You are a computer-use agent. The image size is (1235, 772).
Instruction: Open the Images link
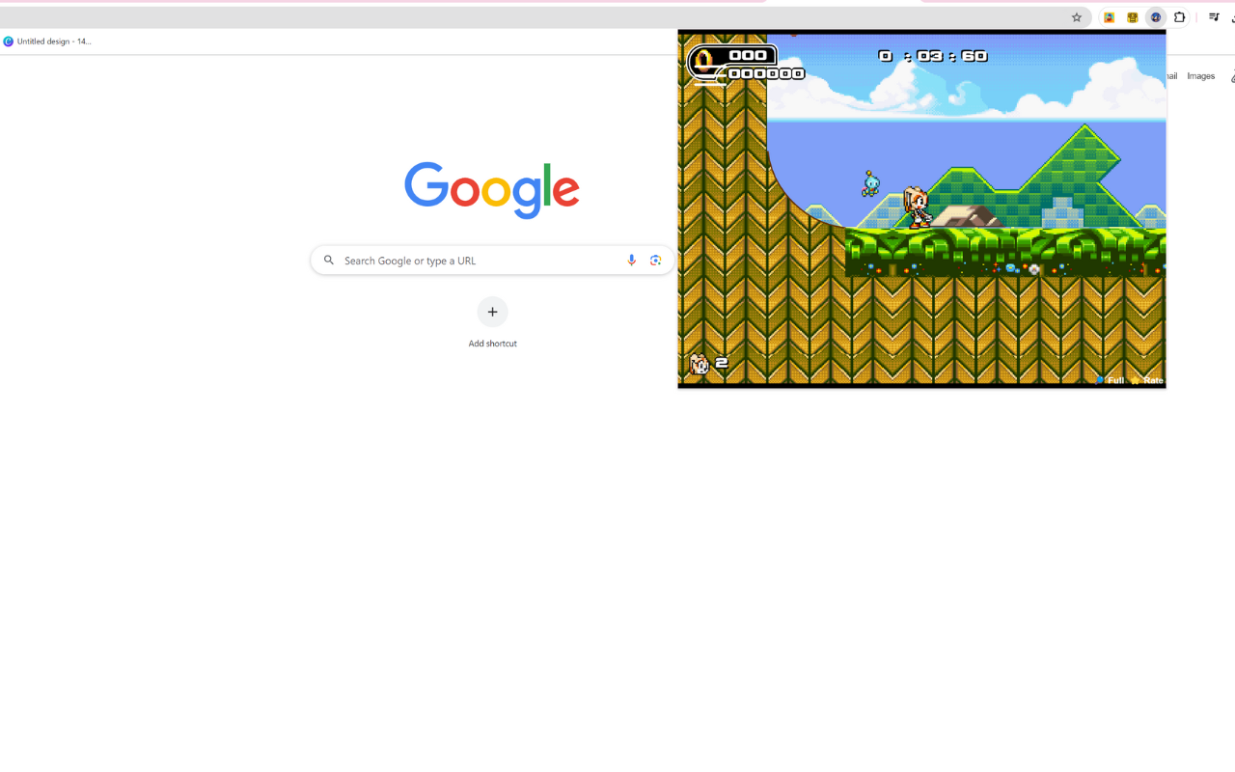[x=1201, y=76]
